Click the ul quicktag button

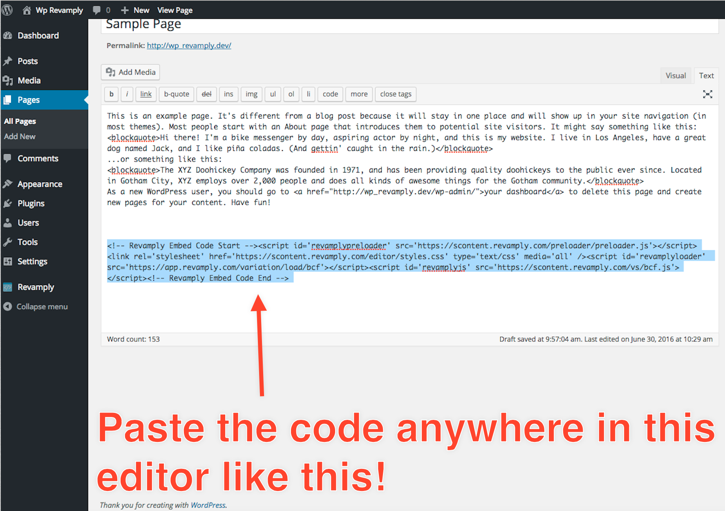coord(273,94)
